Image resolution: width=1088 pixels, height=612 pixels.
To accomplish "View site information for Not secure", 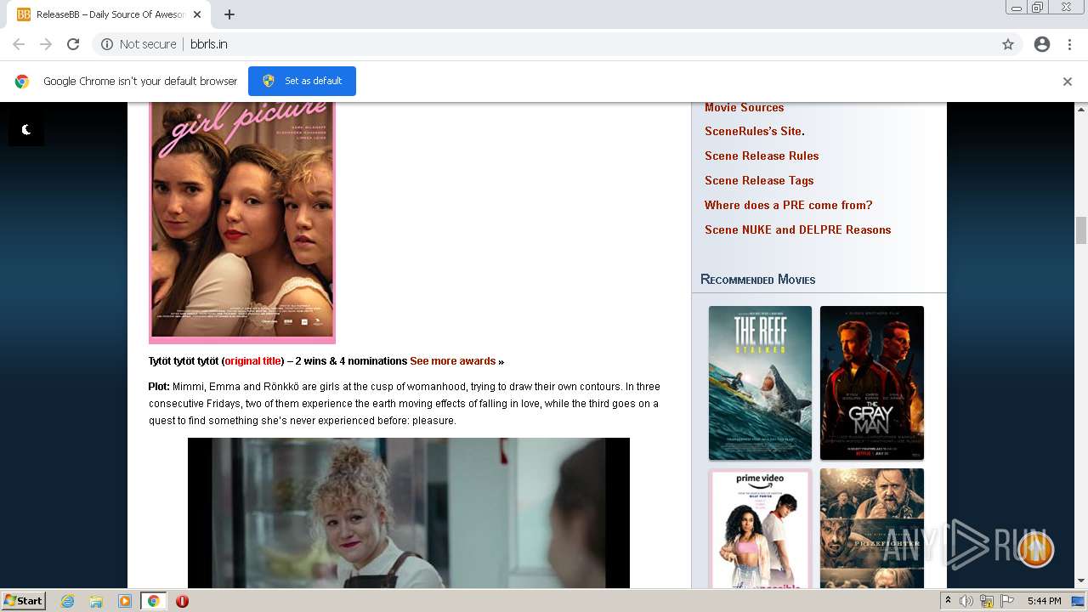I will point(139,44).
